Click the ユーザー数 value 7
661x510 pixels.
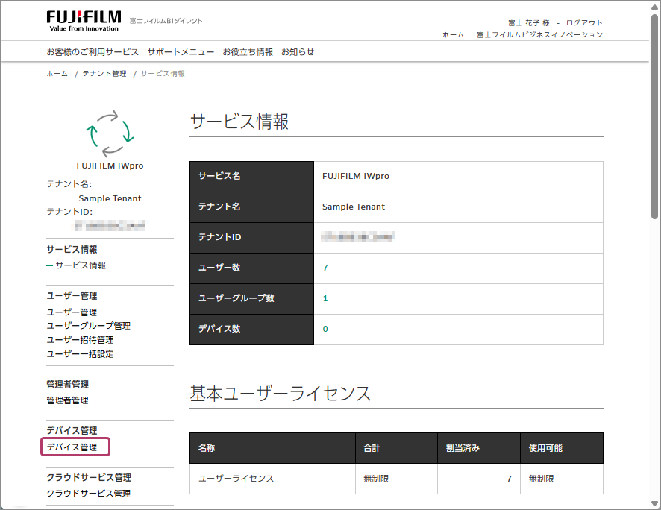325,268
